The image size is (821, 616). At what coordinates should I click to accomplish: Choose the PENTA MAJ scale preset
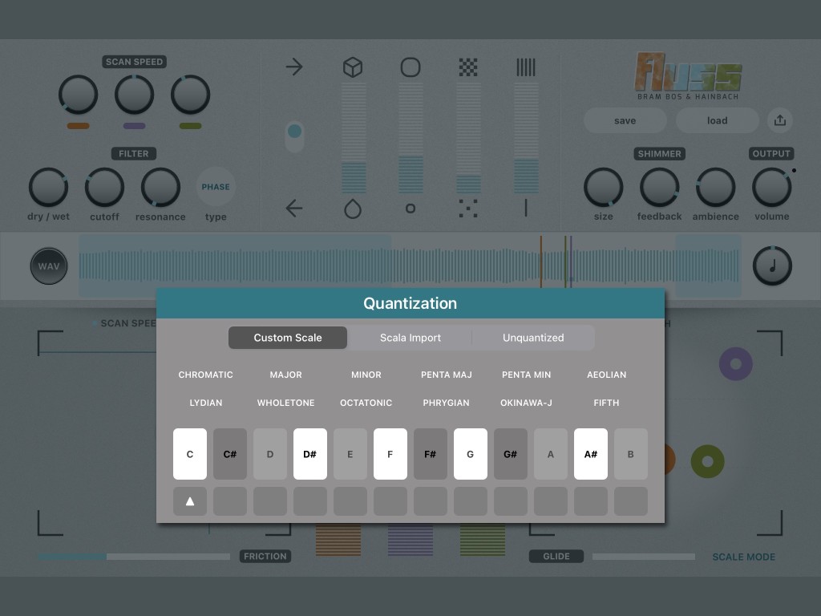pos(447,375)
